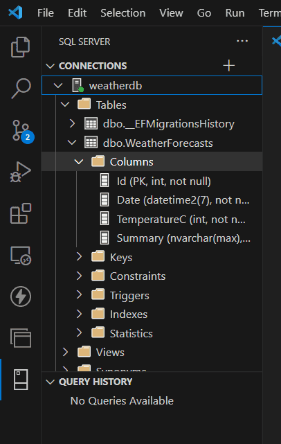Screen dimensions: 281x444
Task: Open the Selection menu
Action: tap(123, 13)
